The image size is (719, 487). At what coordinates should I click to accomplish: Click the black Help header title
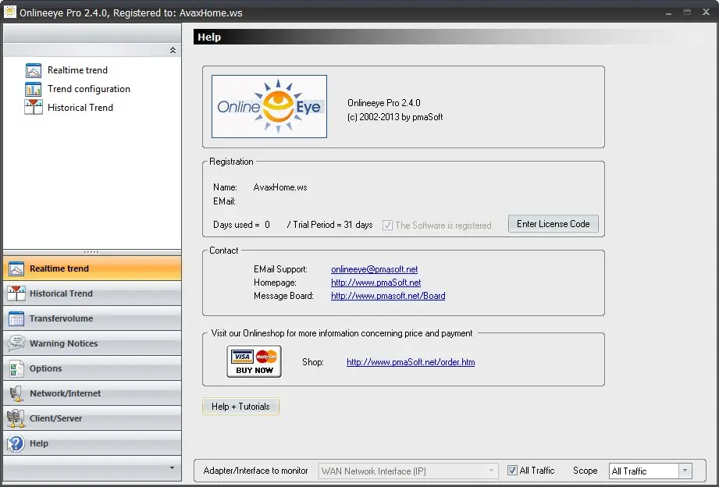point(209,37)
